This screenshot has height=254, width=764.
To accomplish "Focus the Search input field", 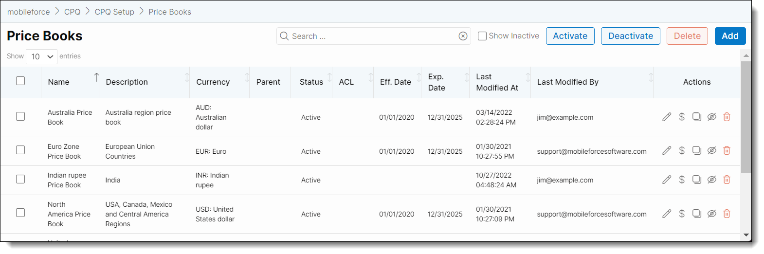I will (x=373, y=36).
